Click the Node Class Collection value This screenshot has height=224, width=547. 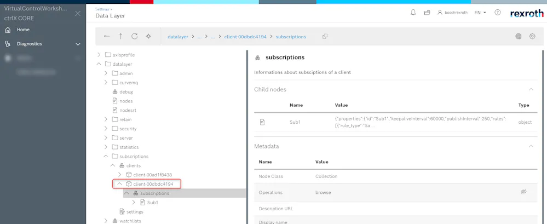click(x=326, y=176)
